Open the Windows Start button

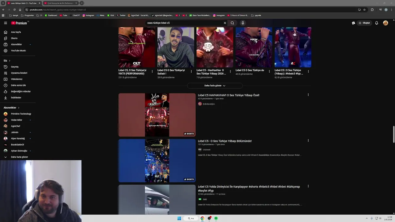click(x=179, y=218)
